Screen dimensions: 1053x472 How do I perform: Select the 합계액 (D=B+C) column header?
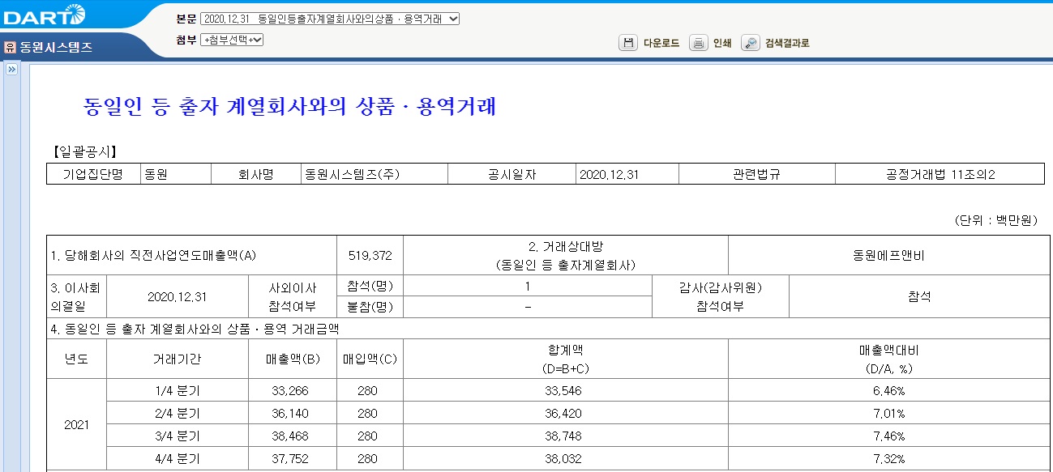[x=566, y=359]
